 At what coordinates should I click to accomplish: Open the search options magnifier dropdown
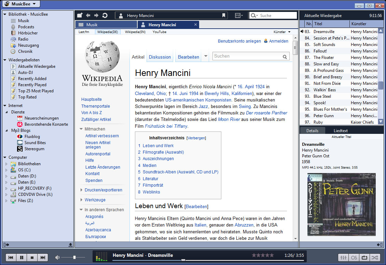click(254, 15)
